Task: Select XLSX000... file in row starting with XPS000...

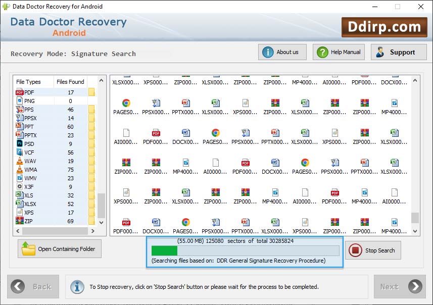Action: (x=185, y=196)
